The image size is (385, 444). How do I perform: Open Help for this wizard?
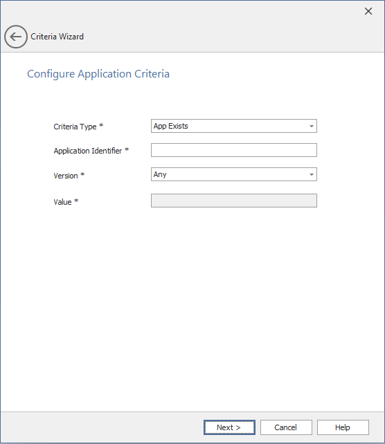343,427
